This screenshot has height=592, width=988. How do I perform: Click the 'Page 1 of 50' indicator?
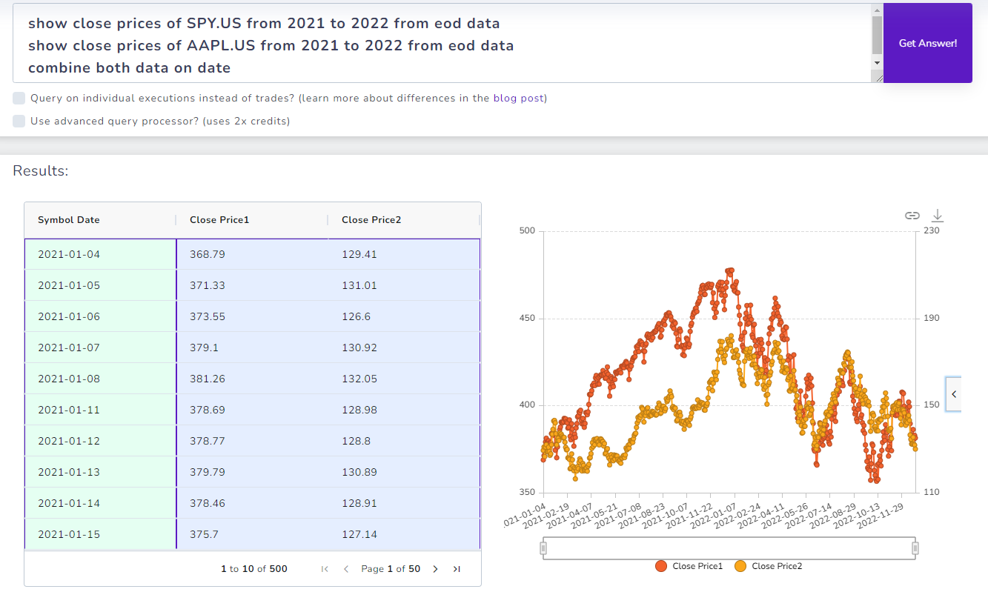(391, 569)
